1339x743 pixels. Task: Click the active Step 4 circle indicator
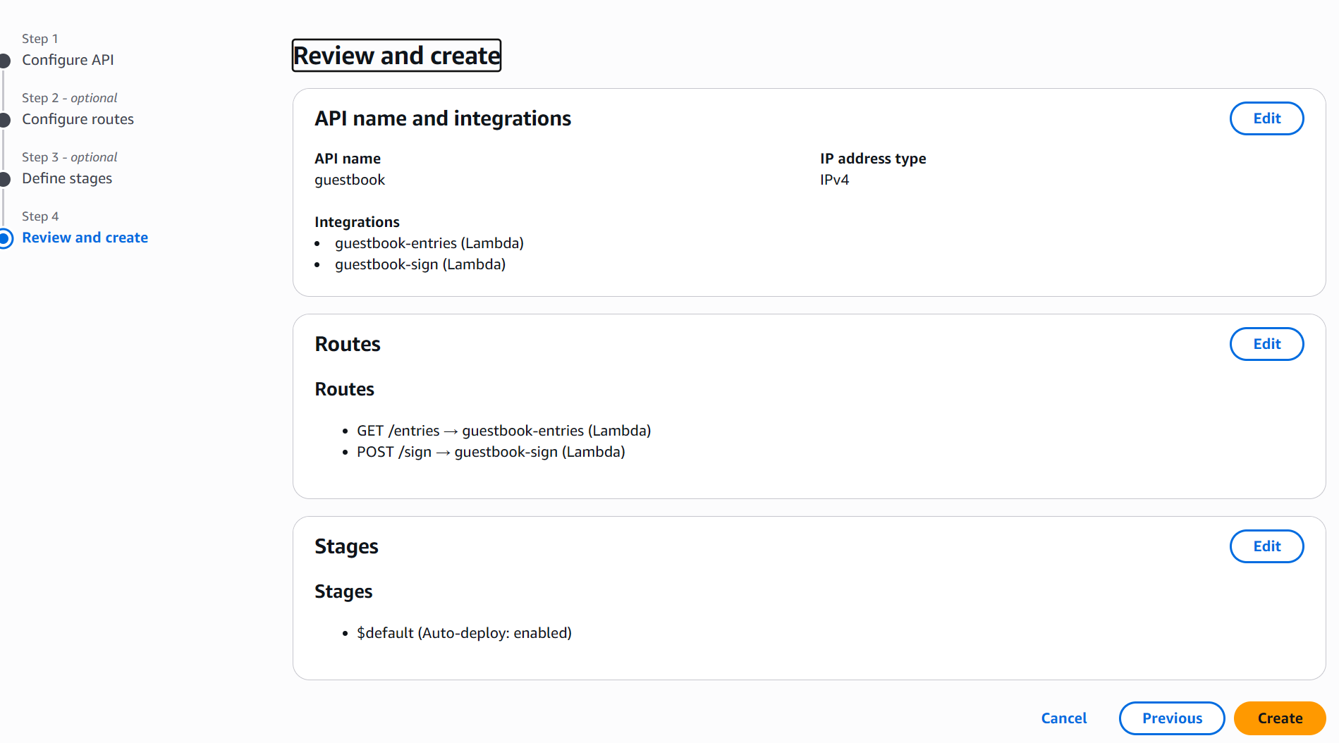pyautogui.click(x=5, y=238)
